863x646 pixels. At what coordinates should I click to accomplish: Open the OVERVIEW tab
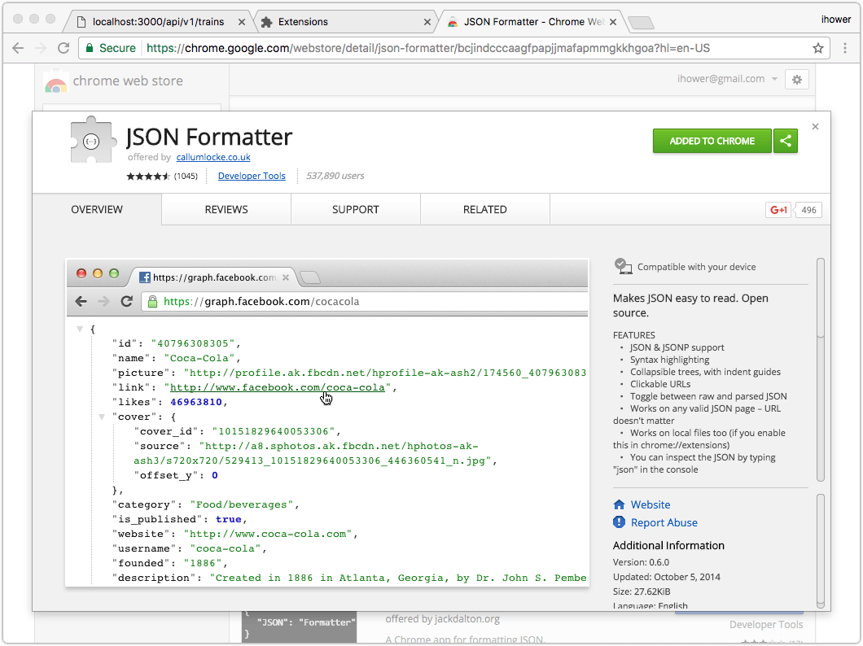coord(97,209)
